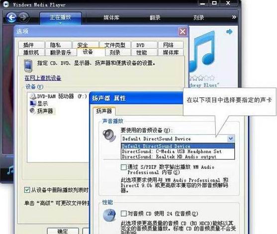Click the small music note in player bottom

click(x=10, y=170)
